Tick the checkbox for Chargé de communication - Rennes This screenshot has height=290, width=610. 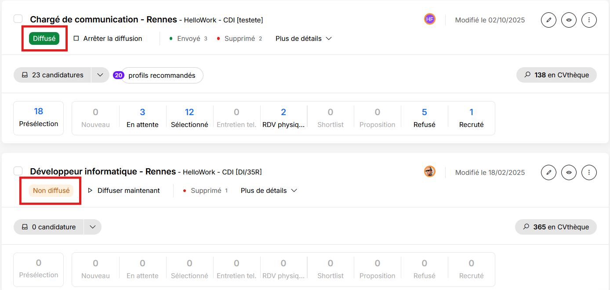tap(18, 18)
